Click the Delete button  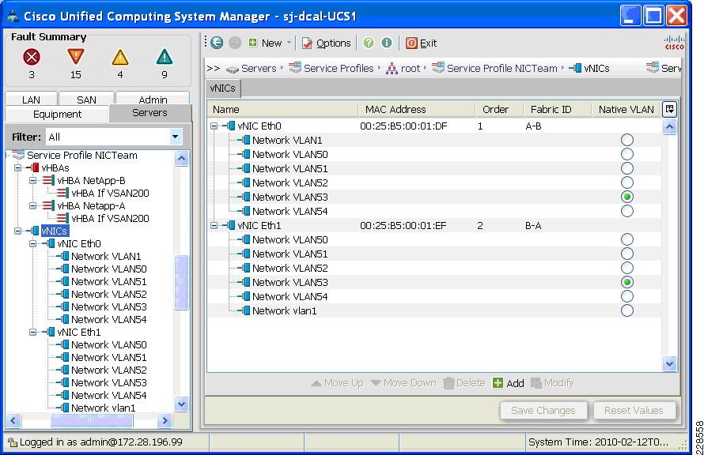pos(464,383)
